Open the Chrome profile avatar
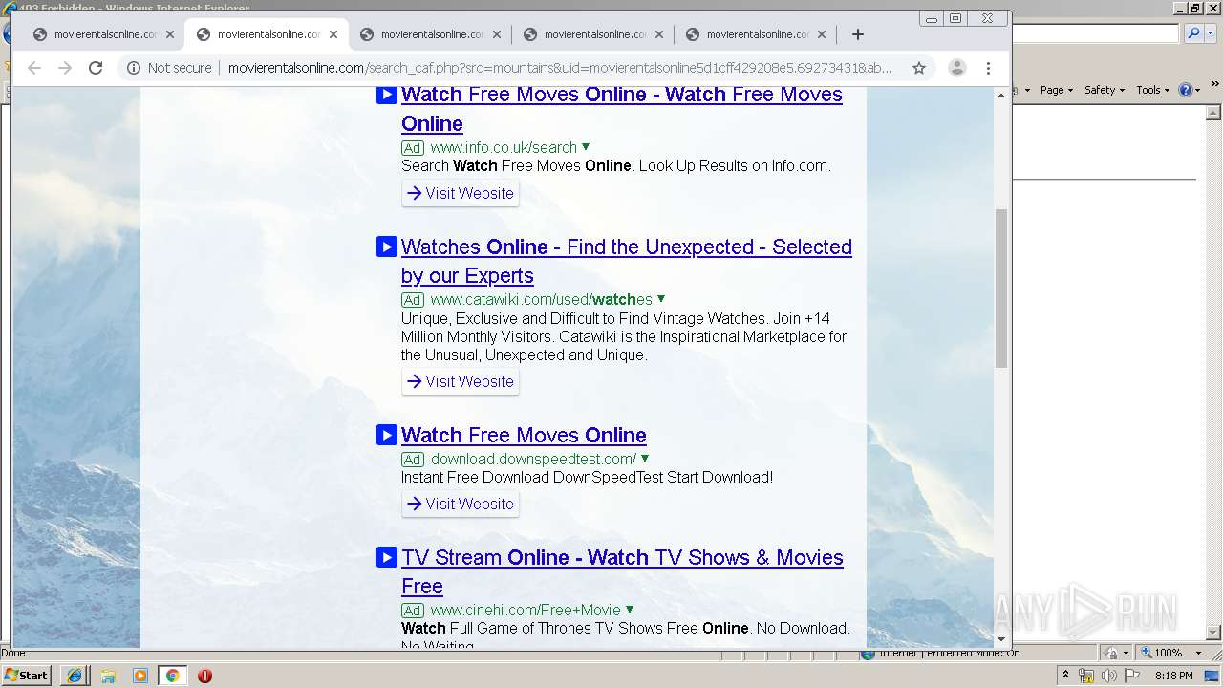The height and width of the screenshot is (688, 1223). pyautogui.click(x=956, y=68)
